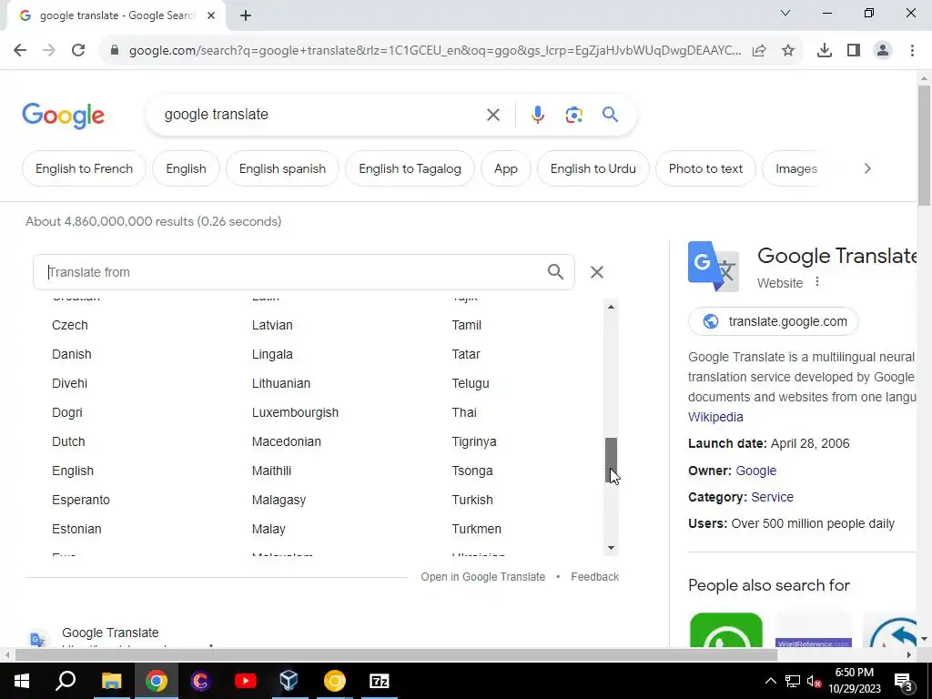Open the Chrome downloads icon
Viewport: 932px width, 699px height.
click(x=824, y=51)
